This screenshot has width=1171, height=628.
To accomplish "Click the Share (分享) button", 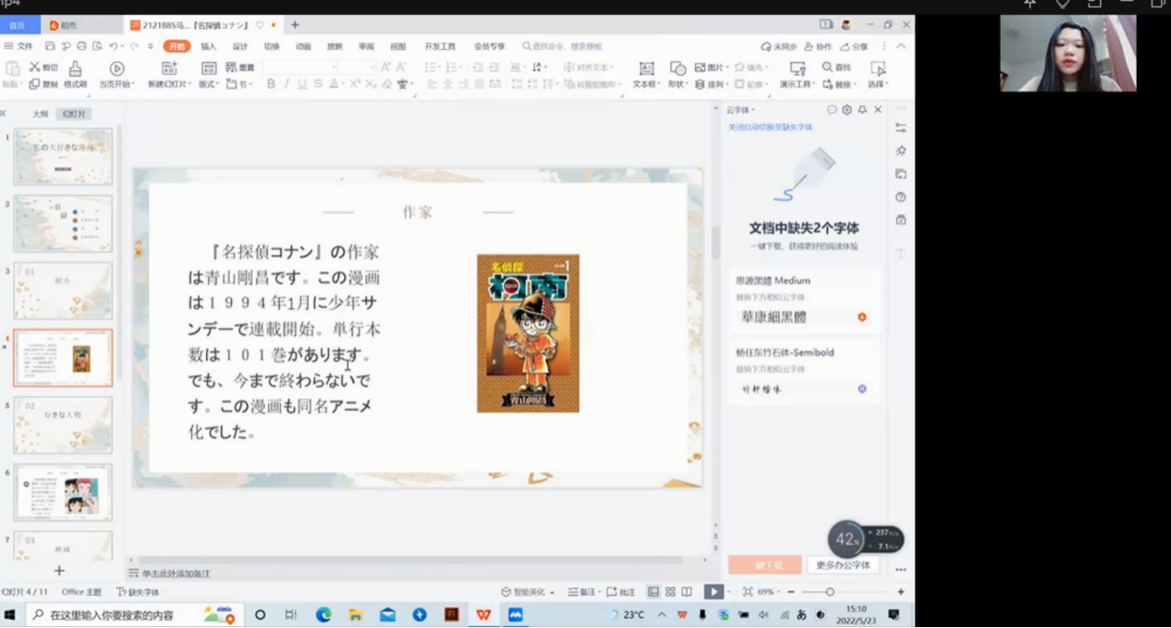I will click(x=854, y=46).
